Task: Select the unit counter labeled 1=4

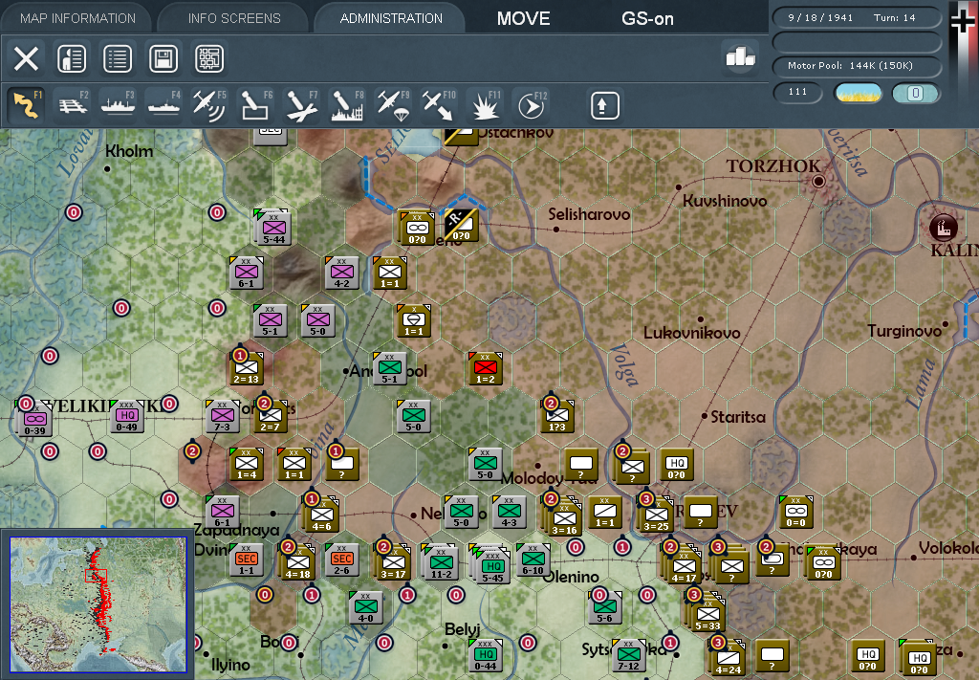Action: click(x=246, y=464)
